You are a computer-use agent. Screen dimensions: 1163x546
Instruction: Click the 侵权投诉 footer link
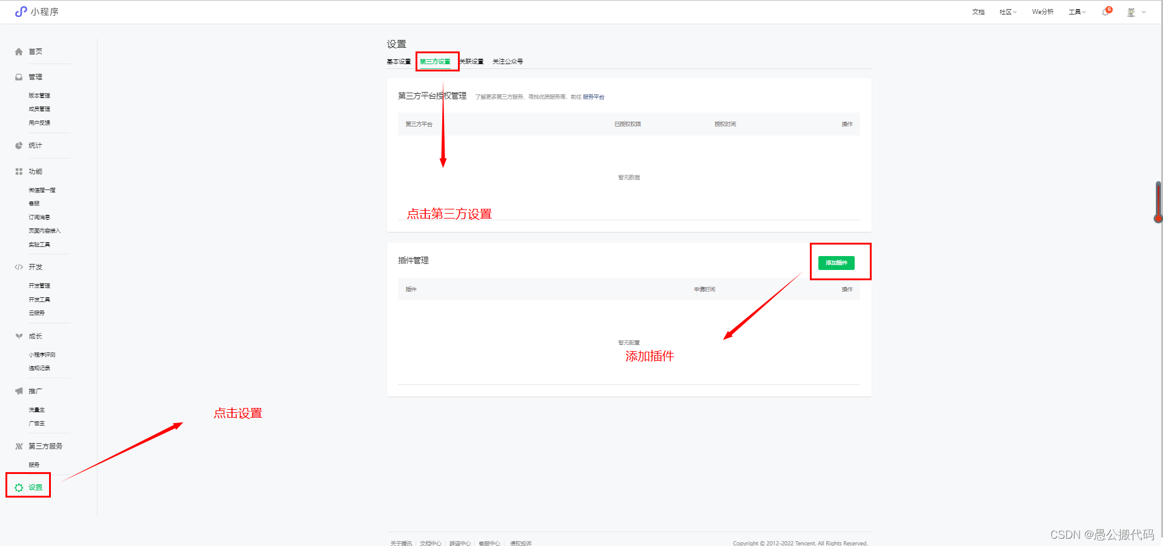[520, 543]
